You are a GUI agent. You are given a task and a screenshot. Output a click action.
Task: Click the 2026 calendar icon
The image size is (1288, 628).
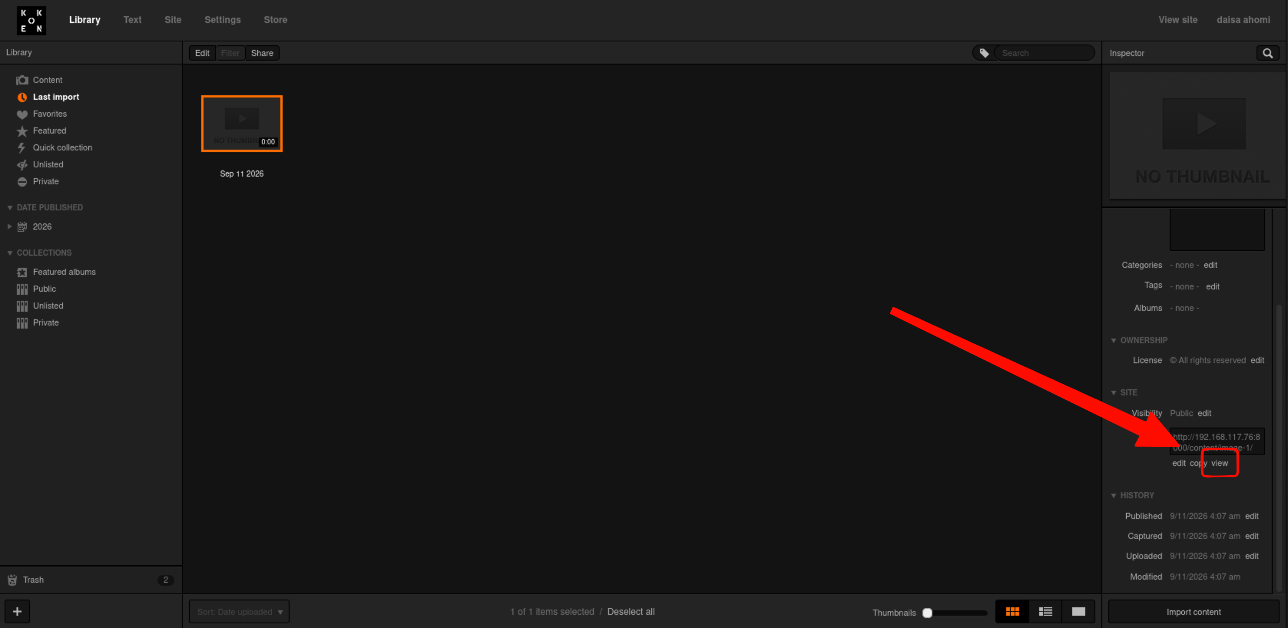22,227
